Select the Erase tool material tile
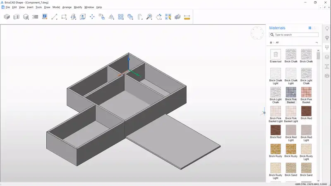331x186 pixels. point(276,56)
